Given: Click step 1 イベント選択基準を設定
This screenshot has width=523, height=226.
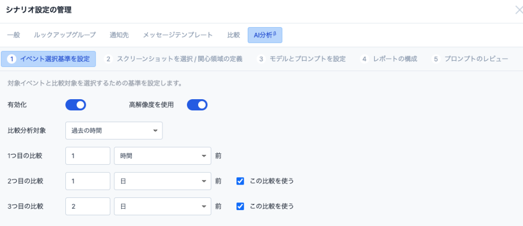Looking at the screenshot, I should pyautogui.click(x=49, y=59).
